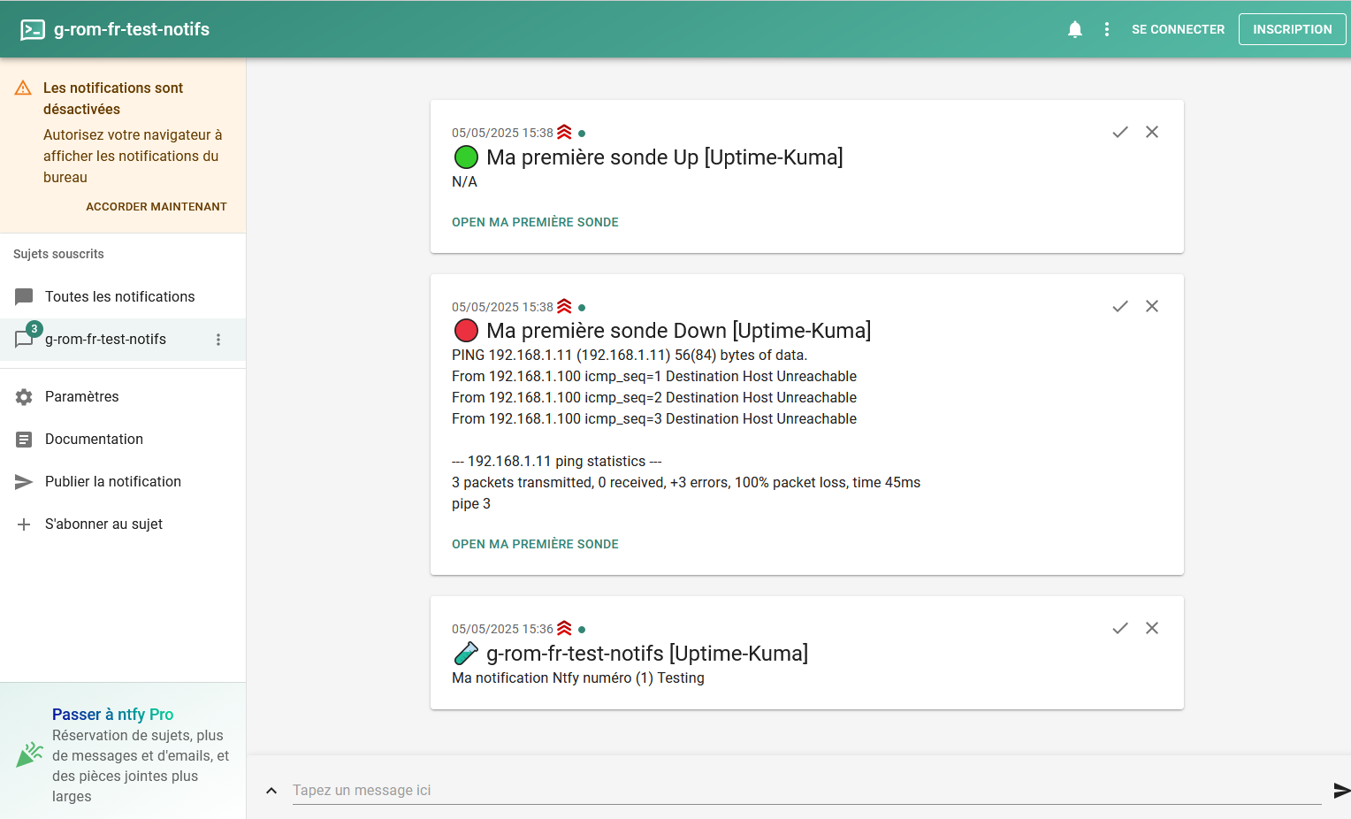Click the timestamp 05/05/2025 15:36
Viewport: 1351px width, 819px height.
502,629
